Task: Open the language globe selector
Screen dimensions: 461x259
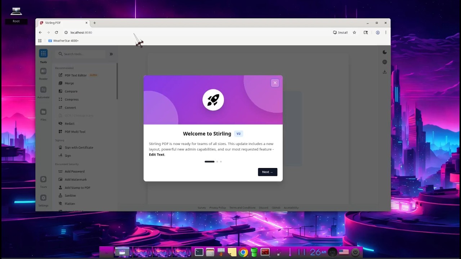Action: pyautogui.click(x=385, y=62)
